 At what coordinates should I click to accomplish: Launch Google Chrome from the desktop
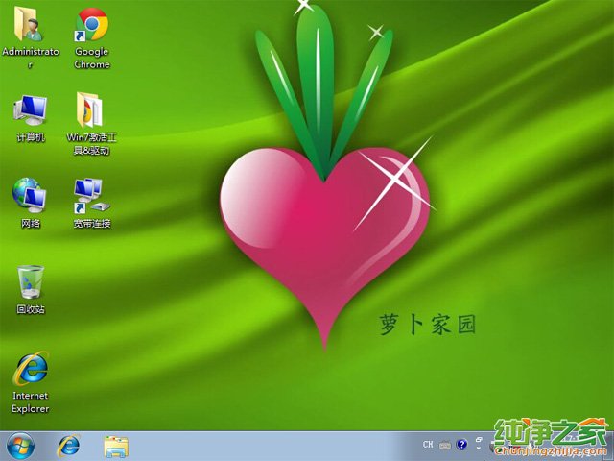tap(92, 26)
